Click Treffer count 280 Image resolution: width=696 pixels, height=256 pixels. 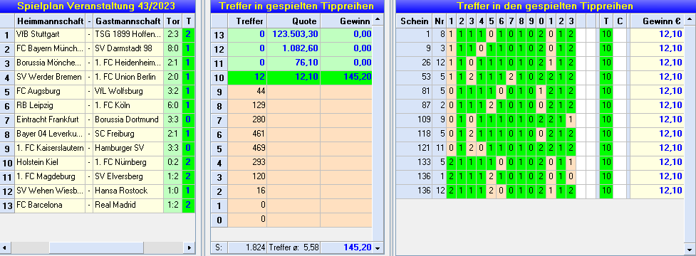247,119
